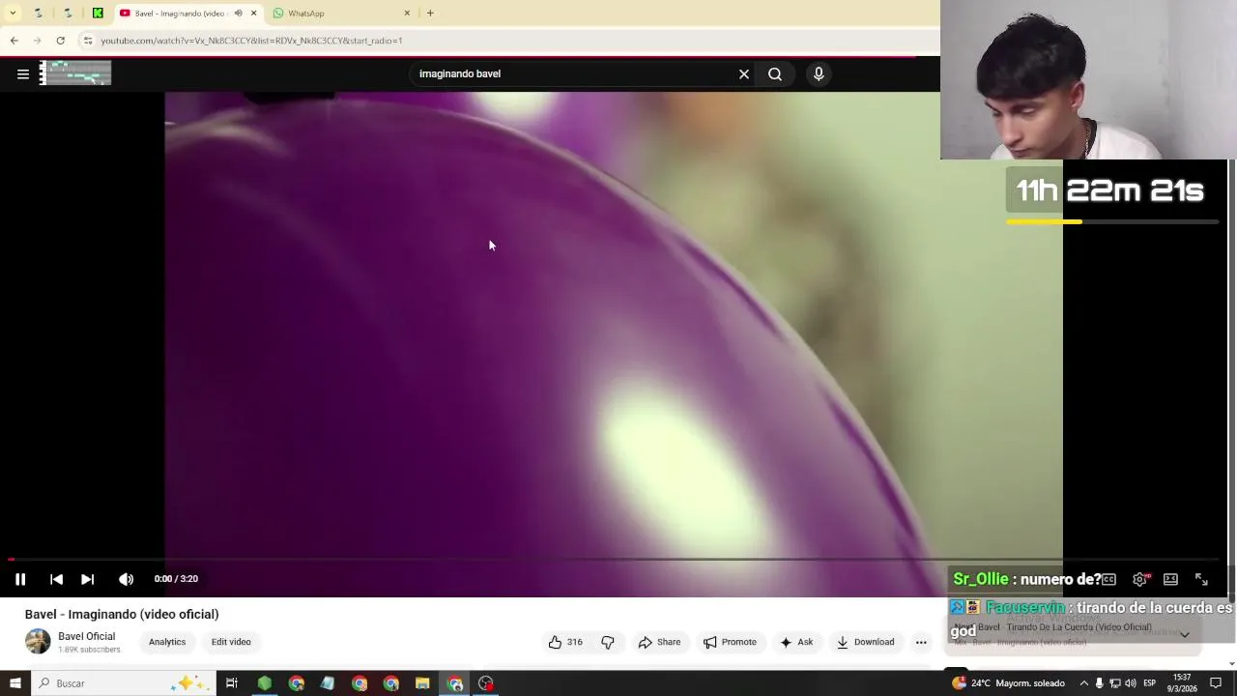The image size is (1237, 696).
Task: Open channel Analytics
Action: point(167,642)
